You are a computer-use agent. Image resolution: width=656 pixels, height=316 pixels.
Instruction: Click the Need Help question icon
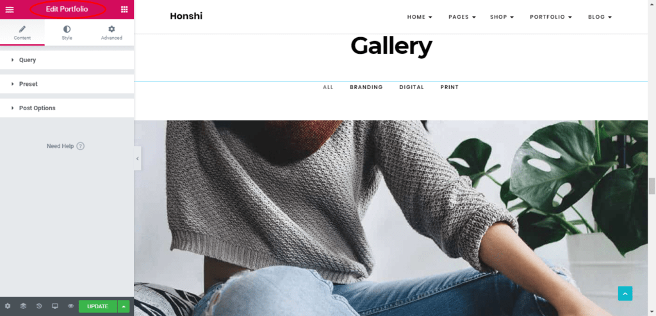(81, 146)
